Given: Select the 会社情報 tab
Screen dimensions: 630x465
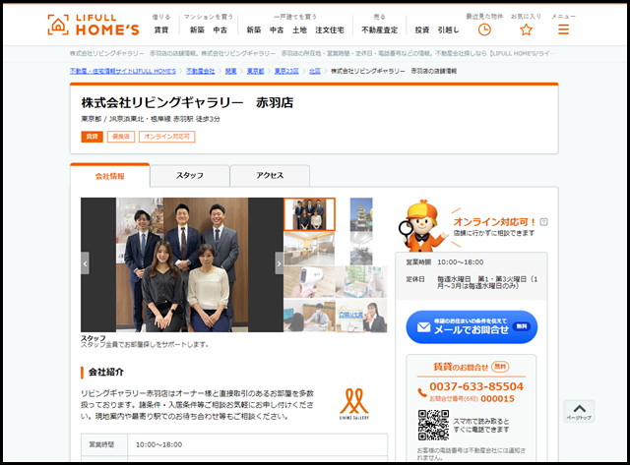Looking at the screenshot, I should coord(109,176).
